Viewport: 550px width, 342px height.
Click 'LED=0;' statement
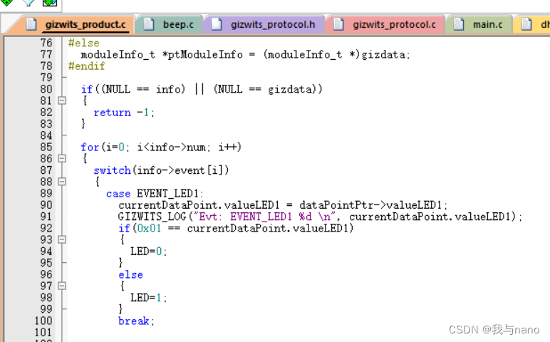pyautogui.click(x=149, y=251)
